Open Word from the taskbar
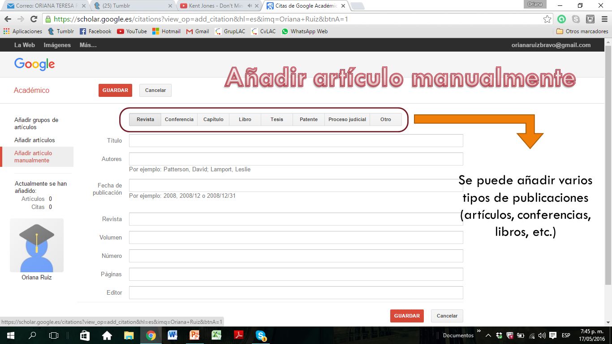This screenshot has width=612, height=344. coord(172,335)
